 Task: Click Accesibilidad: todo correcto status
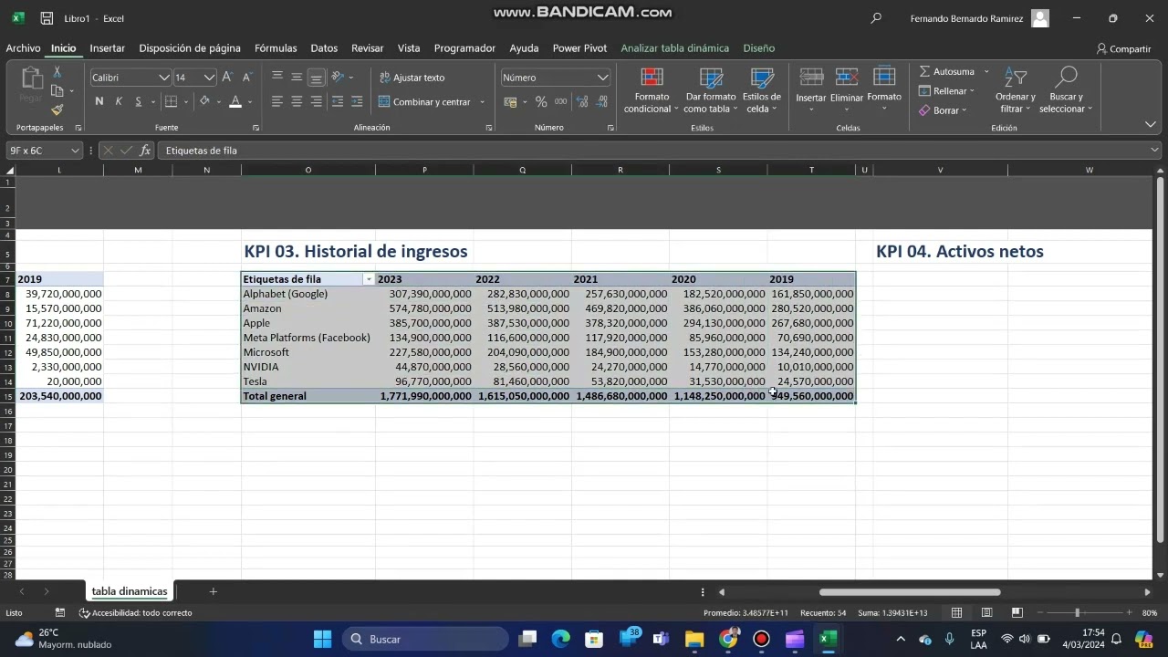pos(136,612)
